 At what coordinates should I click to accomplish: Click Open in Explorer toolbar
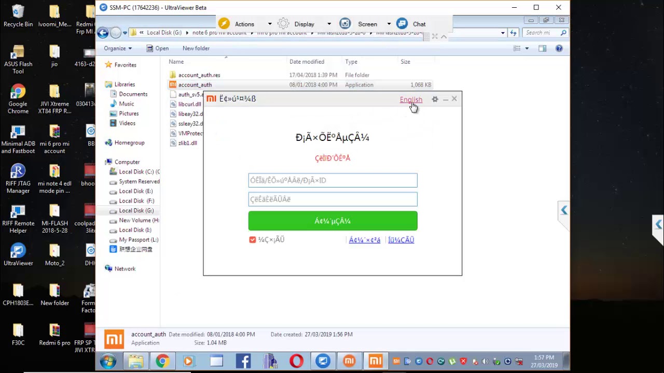click(x=157, y=48)
